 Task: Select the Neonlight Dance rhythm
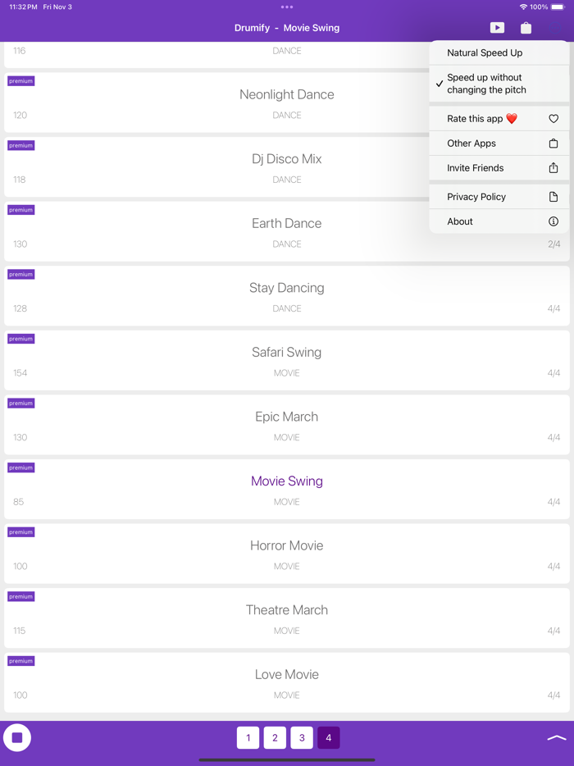[x=287, y=103]
